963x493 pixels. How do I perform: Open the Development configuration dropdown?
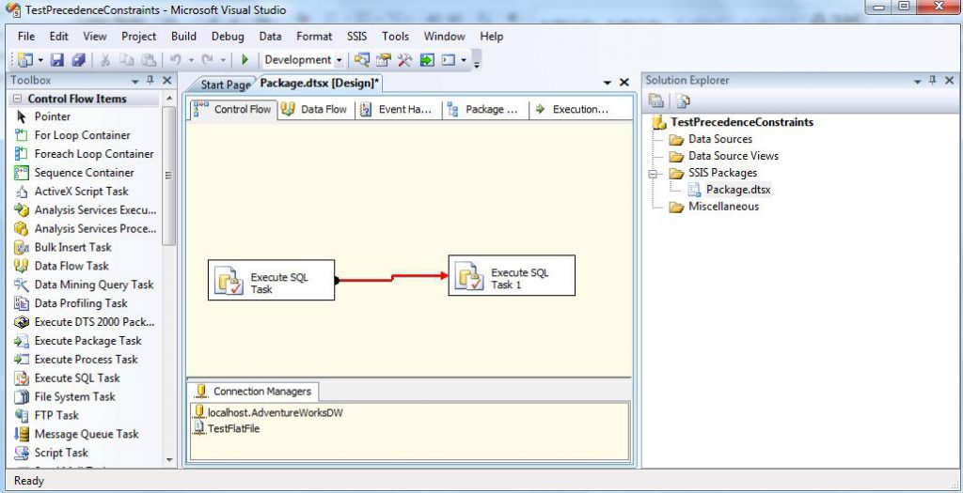(303, 60)
